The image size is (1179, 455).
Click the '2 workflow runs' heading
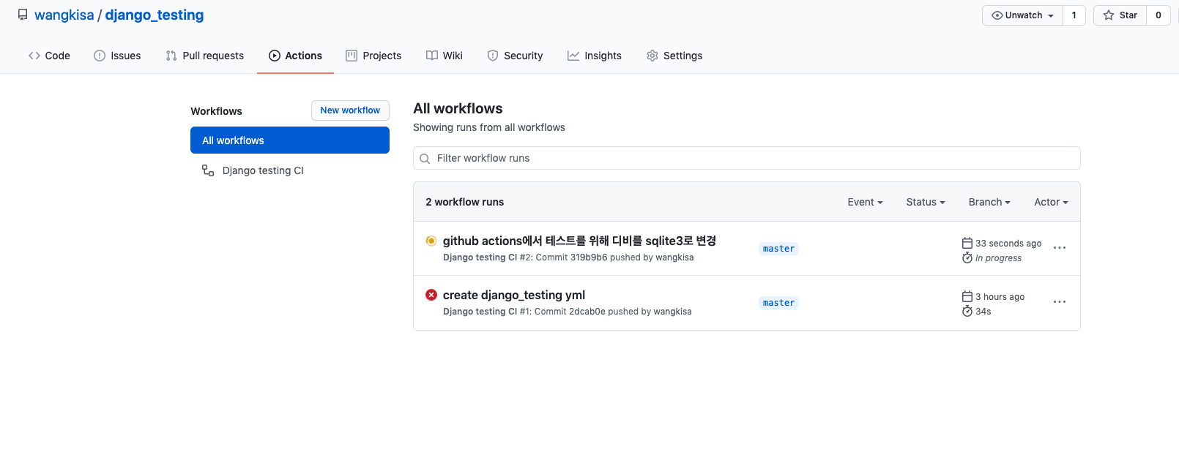click(464, 202)
